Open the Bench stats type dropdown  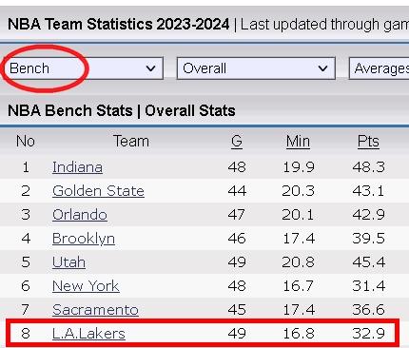(84, 68)
